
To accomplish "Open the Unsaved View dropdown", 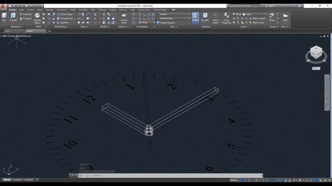I will (x=173, y=19).
